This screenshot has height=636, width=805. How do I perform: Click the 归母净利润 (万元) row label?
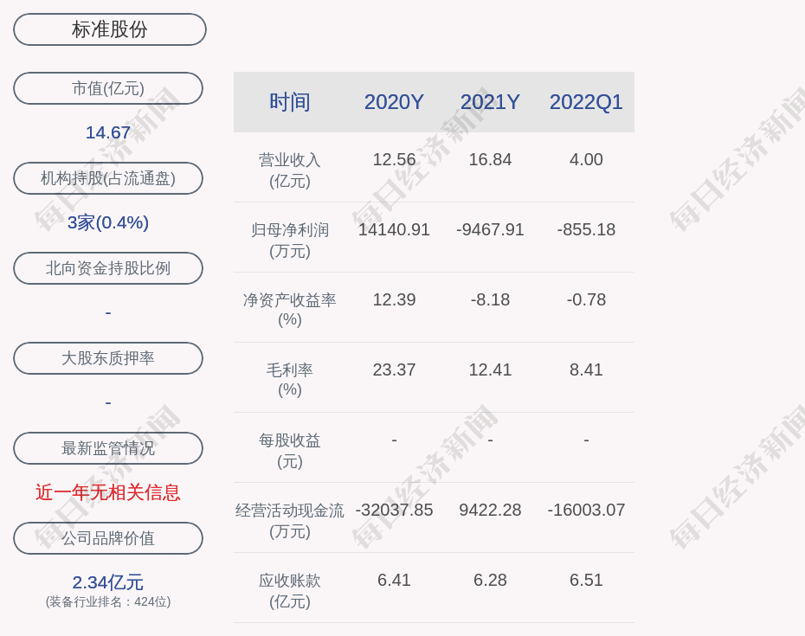tap(290, 241)
